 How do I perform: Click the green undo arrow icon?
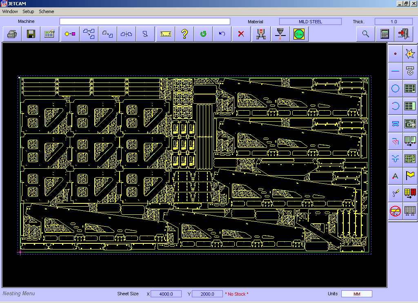click(x=203, y=34)
